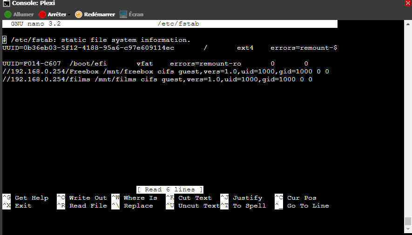Close the Plexi console window
Screen dimensions: 412x235
[x=408, y=3]
